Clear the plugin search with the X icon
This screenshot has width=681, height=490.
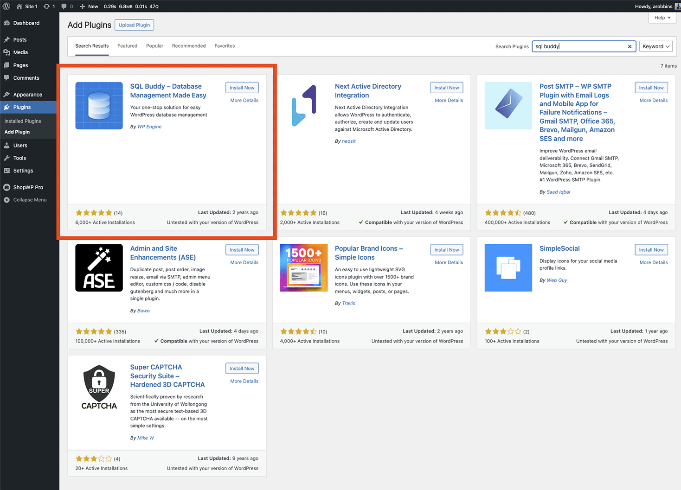pyautogui.click(x=630, y=46)
